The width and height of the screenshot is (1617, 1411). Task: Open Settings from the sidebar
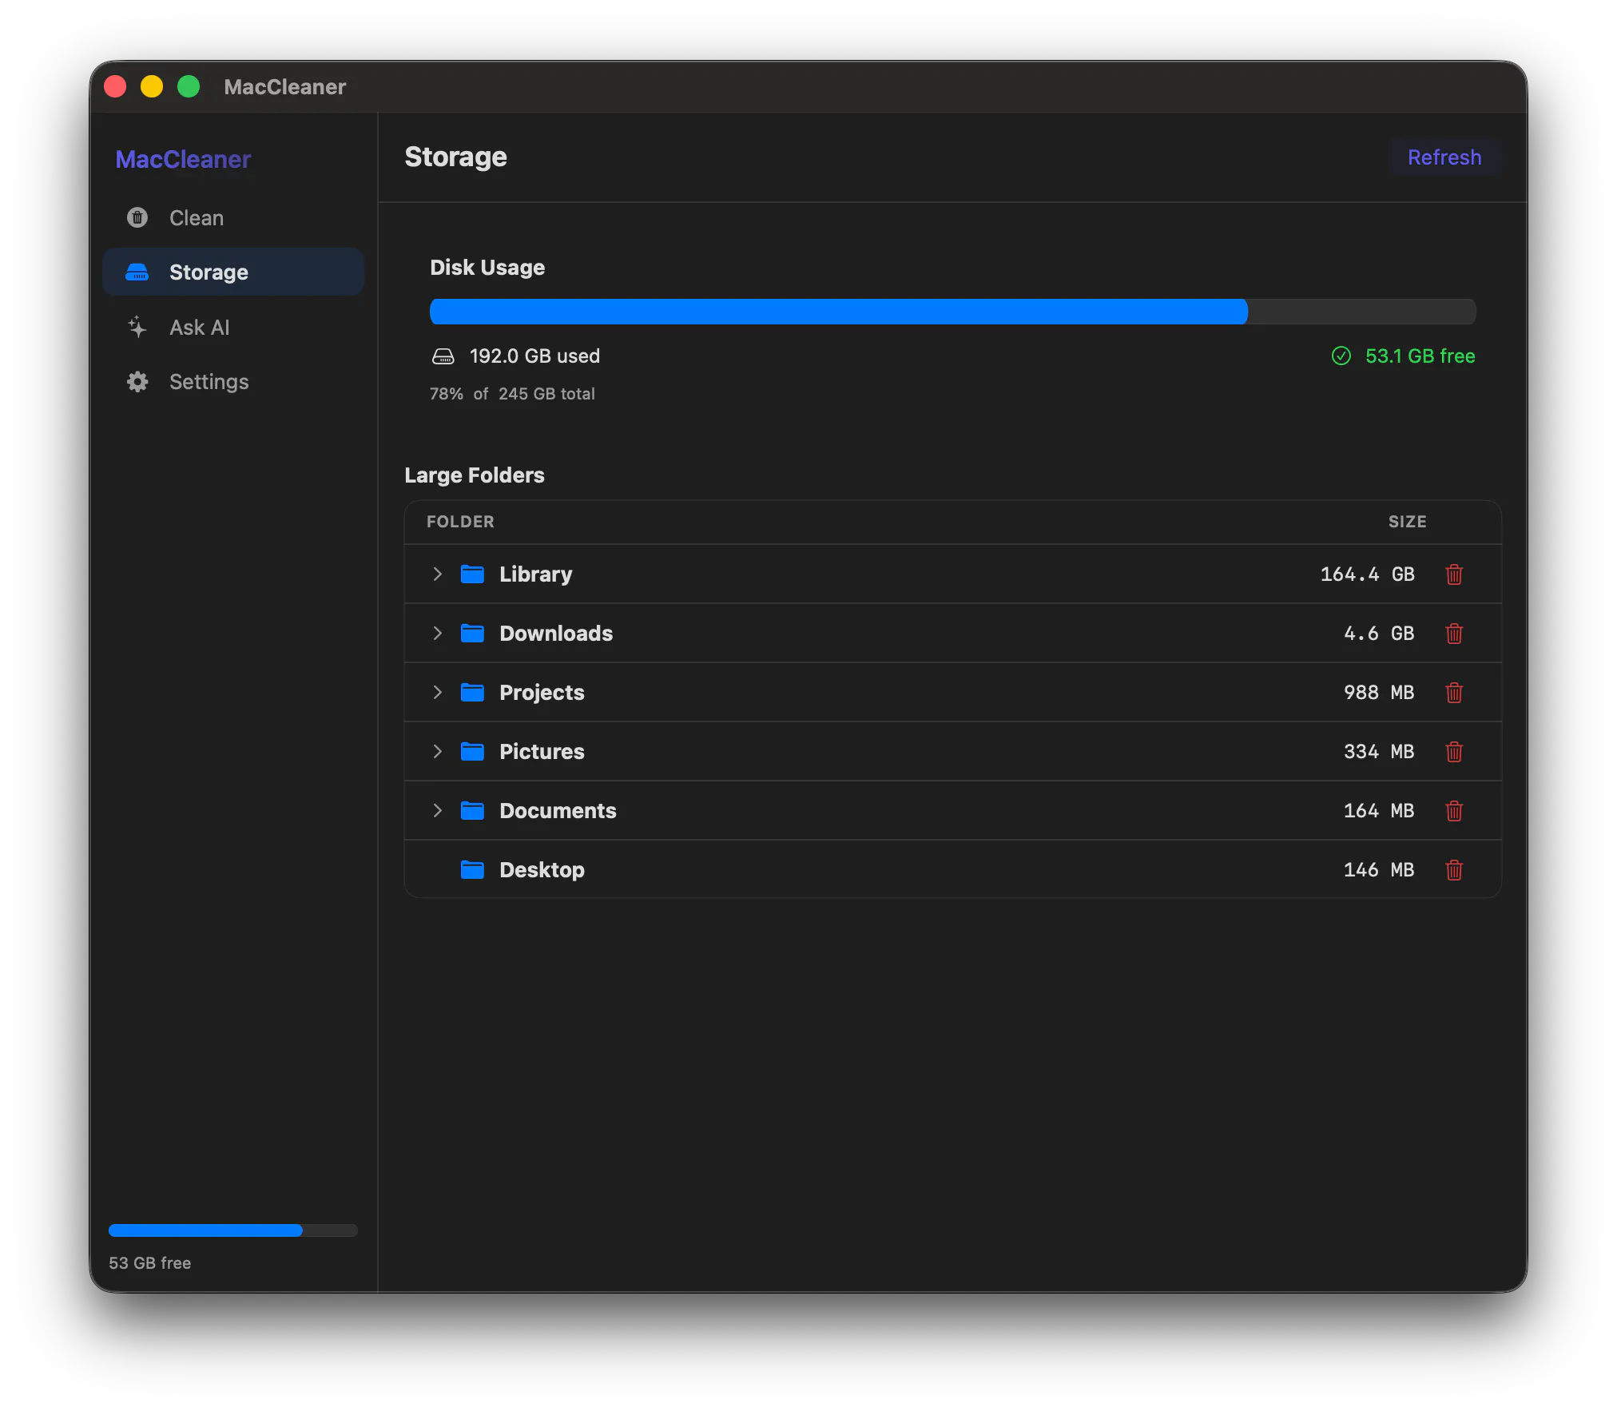pyautogui.click(x=233, y=382)
